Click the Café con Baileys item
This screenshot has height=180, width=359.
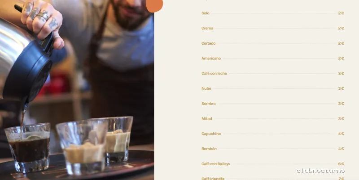216,164
